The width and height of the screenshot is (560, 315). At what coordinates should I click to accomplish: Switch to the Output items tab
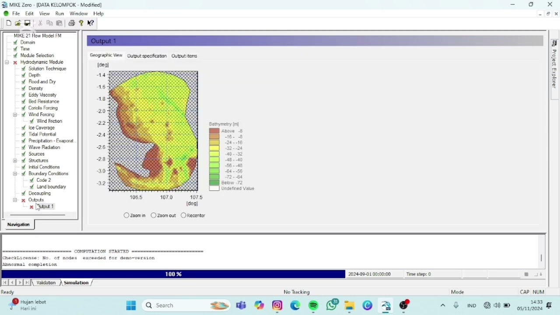pyautogui.click(x=184, y=56)
